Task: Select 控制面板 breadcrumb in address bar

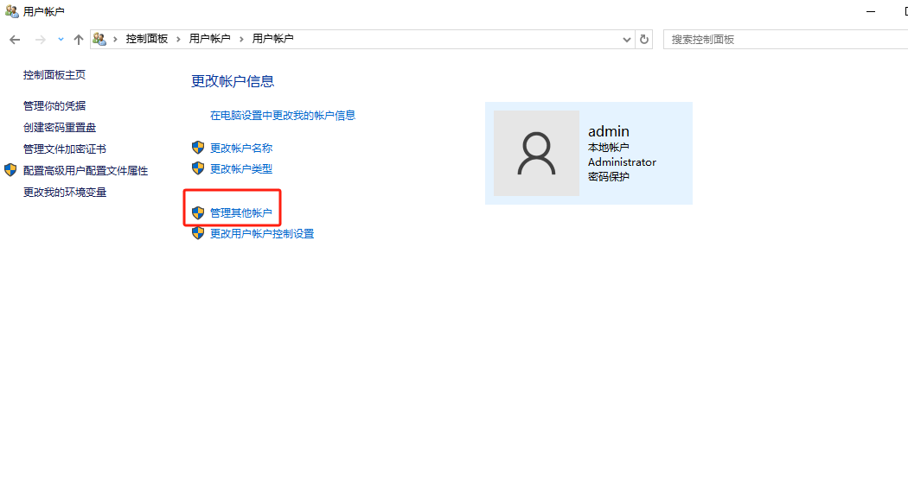Action: coord(147,39)
